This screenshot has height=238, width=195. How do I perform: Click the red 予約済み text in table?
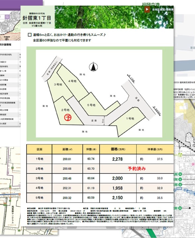pyautogui.click(x=136, y=169)
